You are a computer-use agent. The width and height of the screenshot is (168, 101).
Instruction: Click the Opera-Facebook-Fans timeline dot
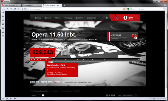pos(47,60)
